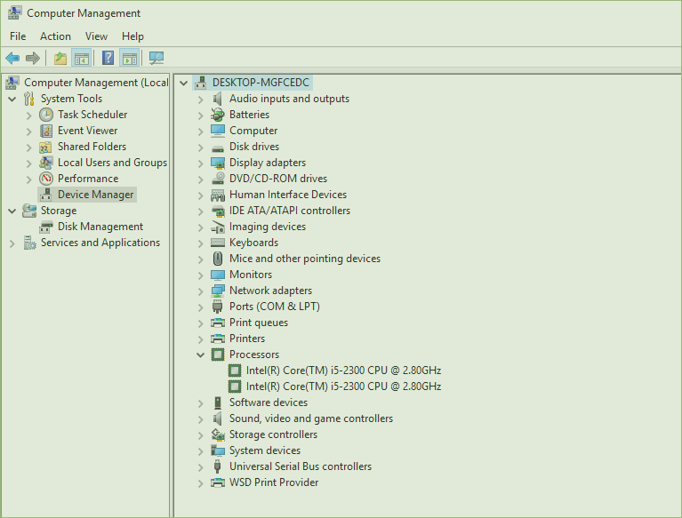Click the Universal Serial Bus controllers icon
This screenshot has height=518, width=682.
pos(218,466)
